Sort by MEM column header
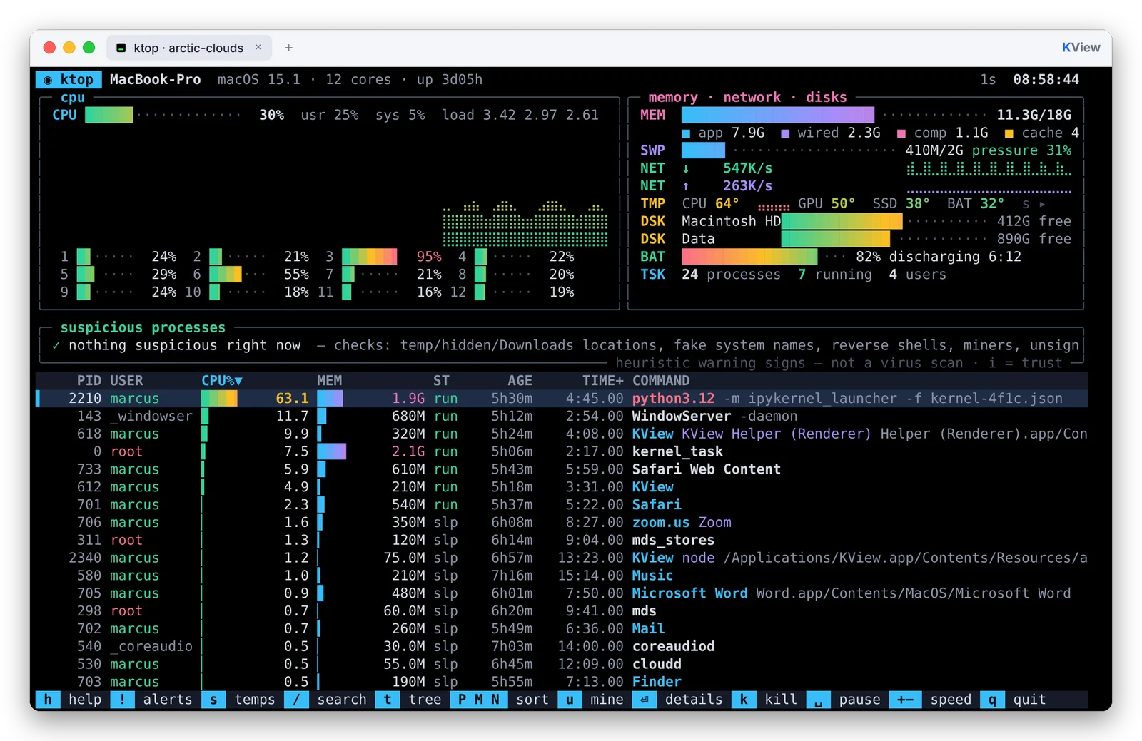1142x741 pixels. (x=330, y=381)
